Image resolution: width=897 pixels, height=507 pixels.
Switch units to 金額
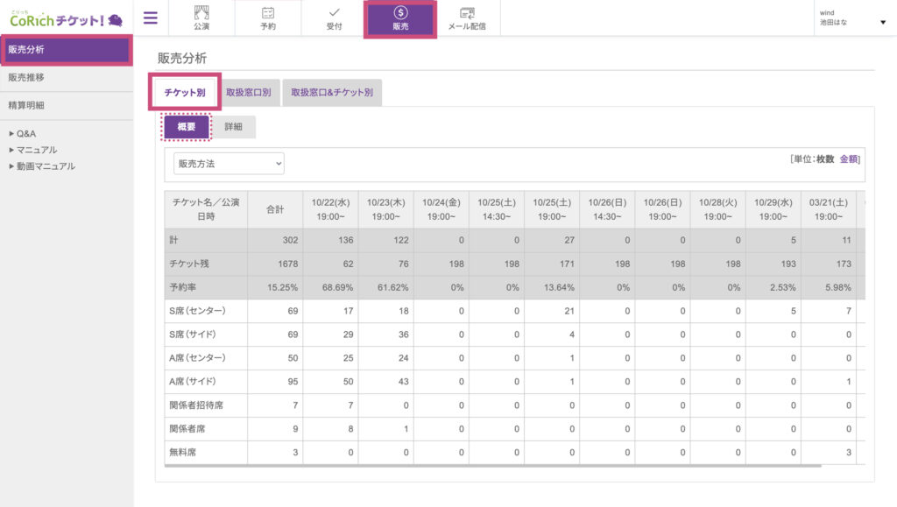[849, 159]
